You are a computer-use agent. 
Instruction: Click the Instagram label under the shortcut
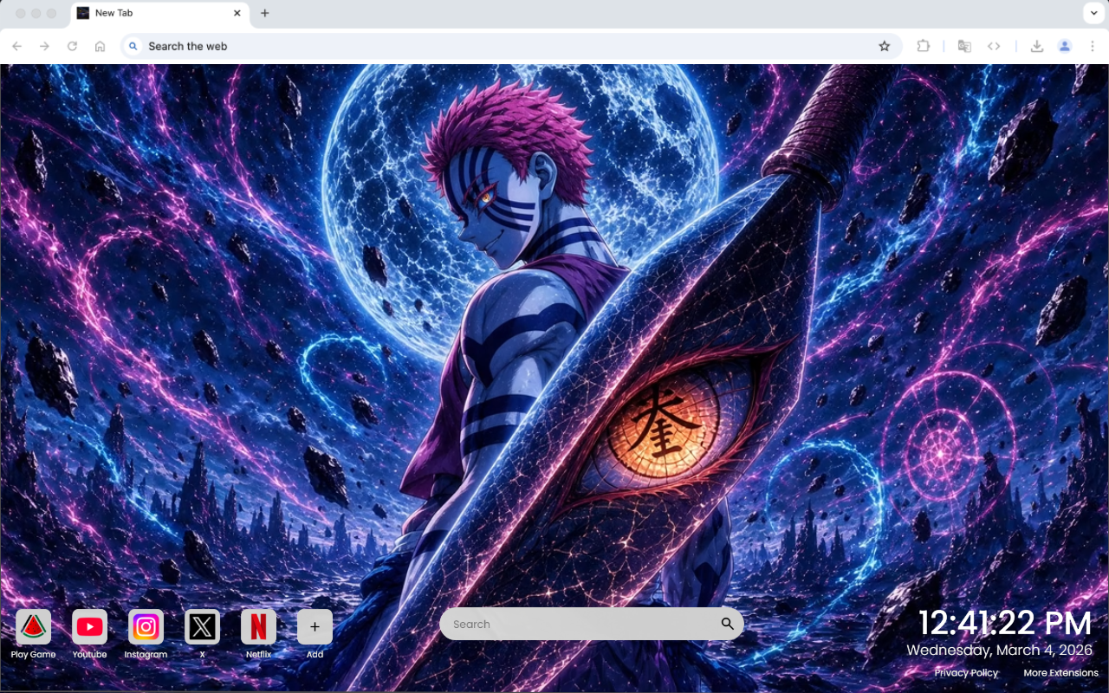[x=146, y=655]
